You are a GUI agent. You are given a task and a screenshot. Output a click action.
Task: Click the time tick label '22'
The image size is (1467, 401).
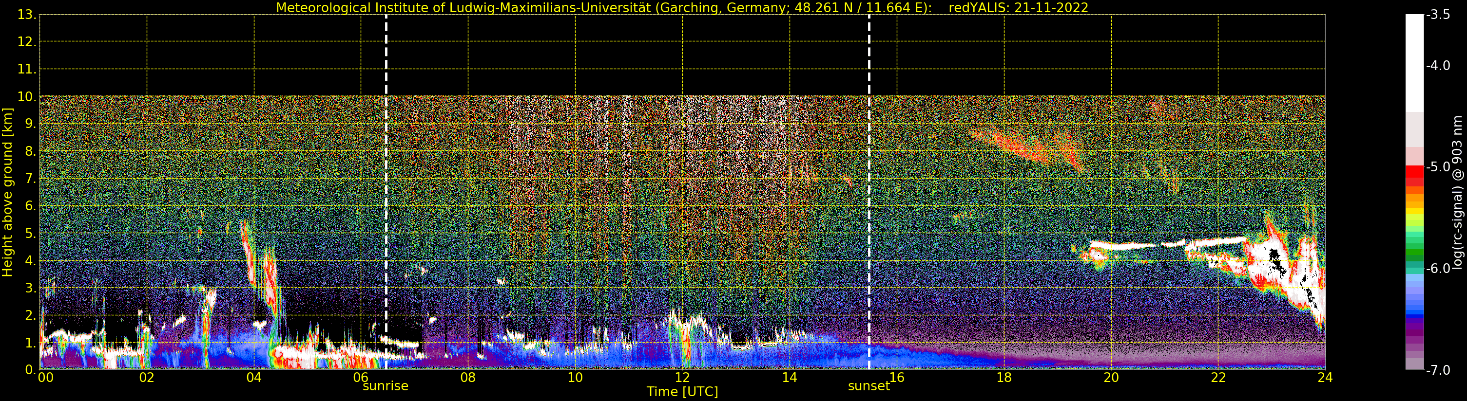tap(1218, 377)
